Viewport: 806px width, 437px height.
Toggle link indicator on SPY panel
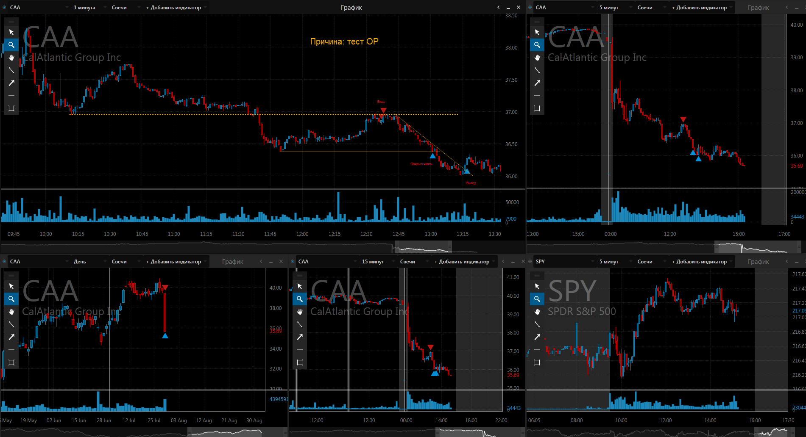[530, 261]
